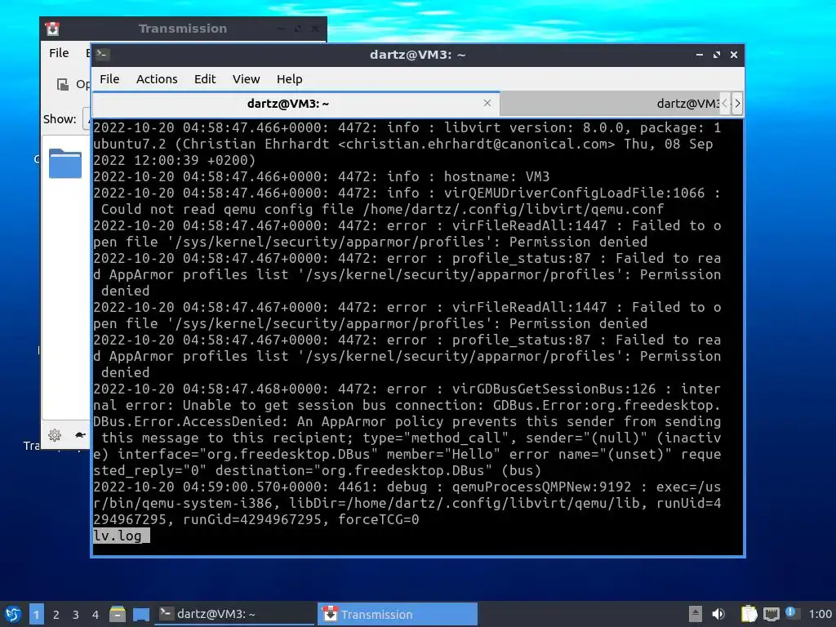Open the terminal File menu
The image size is (836, 627).
[109, 79]
